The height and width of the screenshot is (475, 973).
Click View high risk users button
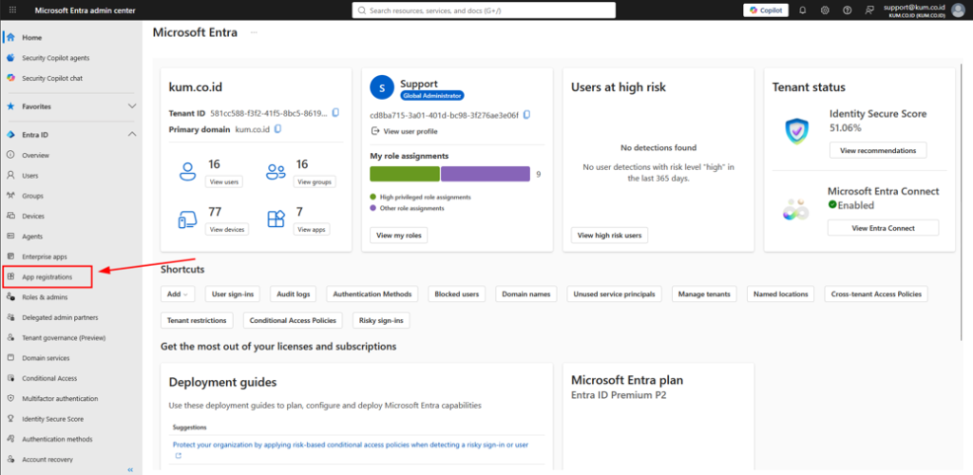coord(609,235)
